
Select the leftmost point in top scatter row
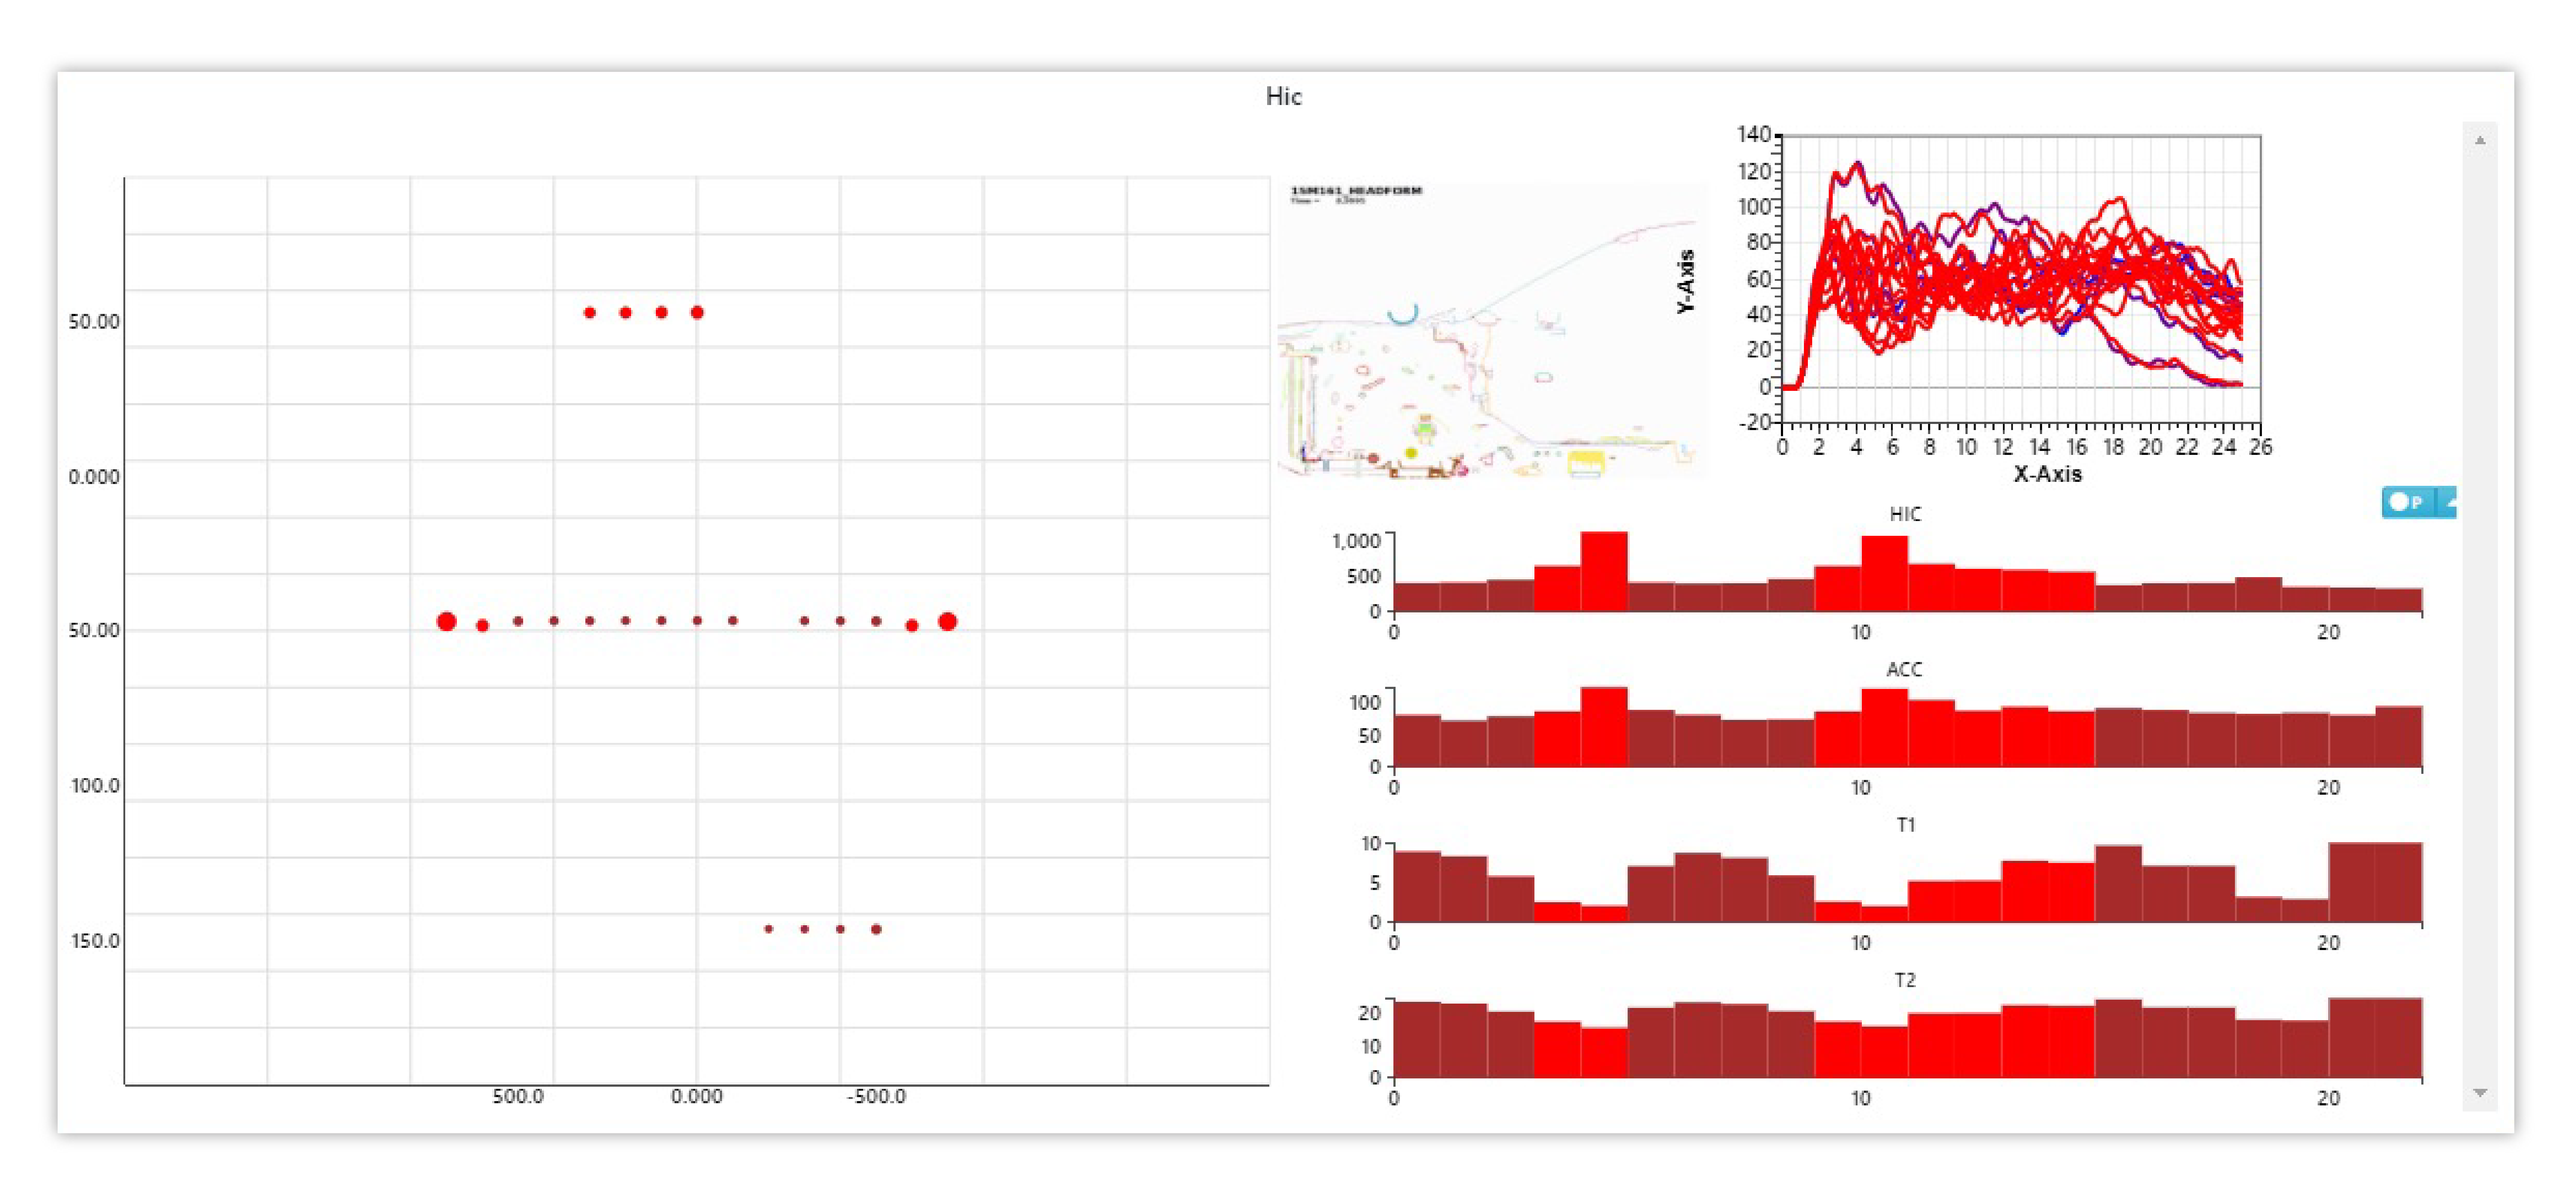pyautogui.click(x=590, y=313)
